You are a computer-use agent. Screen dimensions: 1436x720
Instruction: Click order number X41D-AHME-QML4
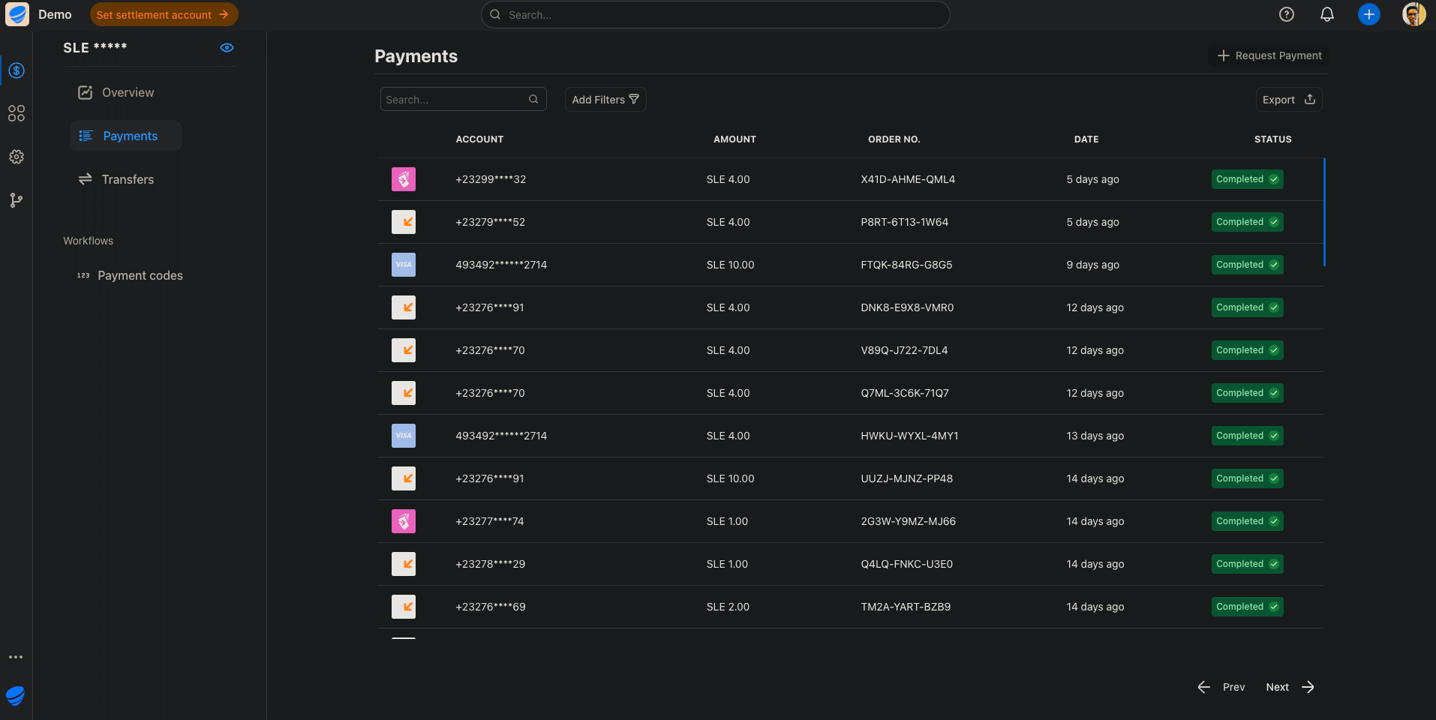click(x=908, y=179)
